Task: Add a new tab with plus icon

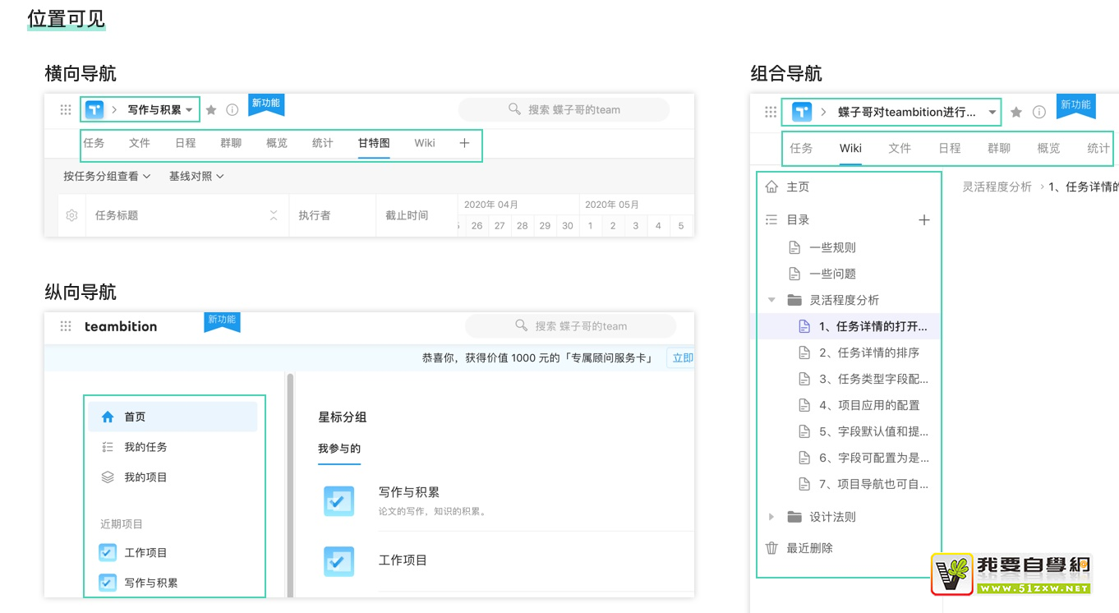Action: tap(464, 143)
